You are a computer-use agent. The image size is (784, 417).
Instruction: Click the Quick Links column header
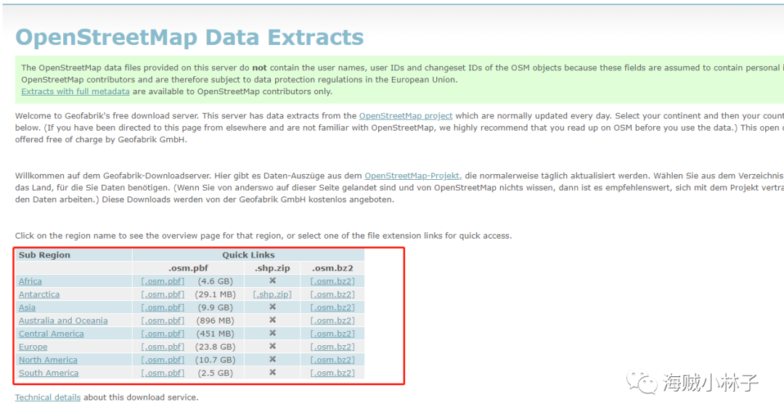click(248, 255)
